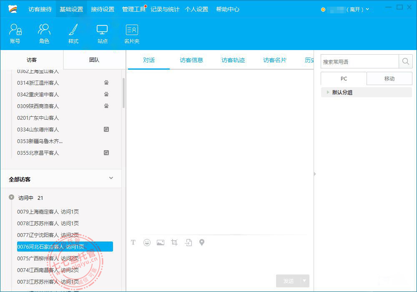Click the send file icon

coord(188,242)
